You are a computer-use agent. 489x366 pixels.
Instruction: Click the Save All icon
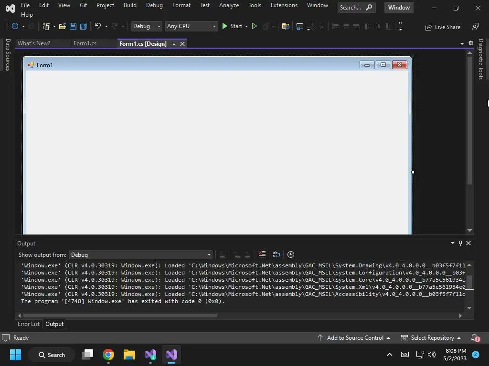click(83, 27)
